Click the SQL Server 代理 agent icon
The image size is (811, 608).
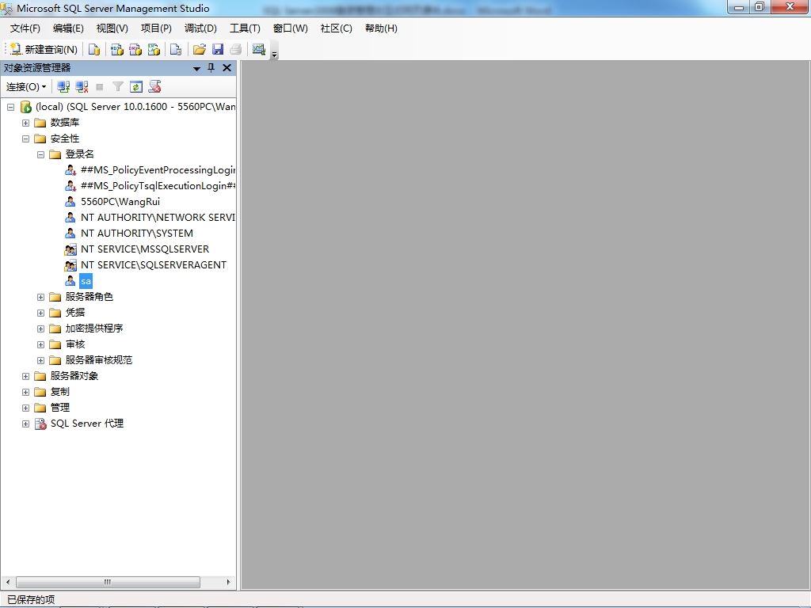click(40, 424)
